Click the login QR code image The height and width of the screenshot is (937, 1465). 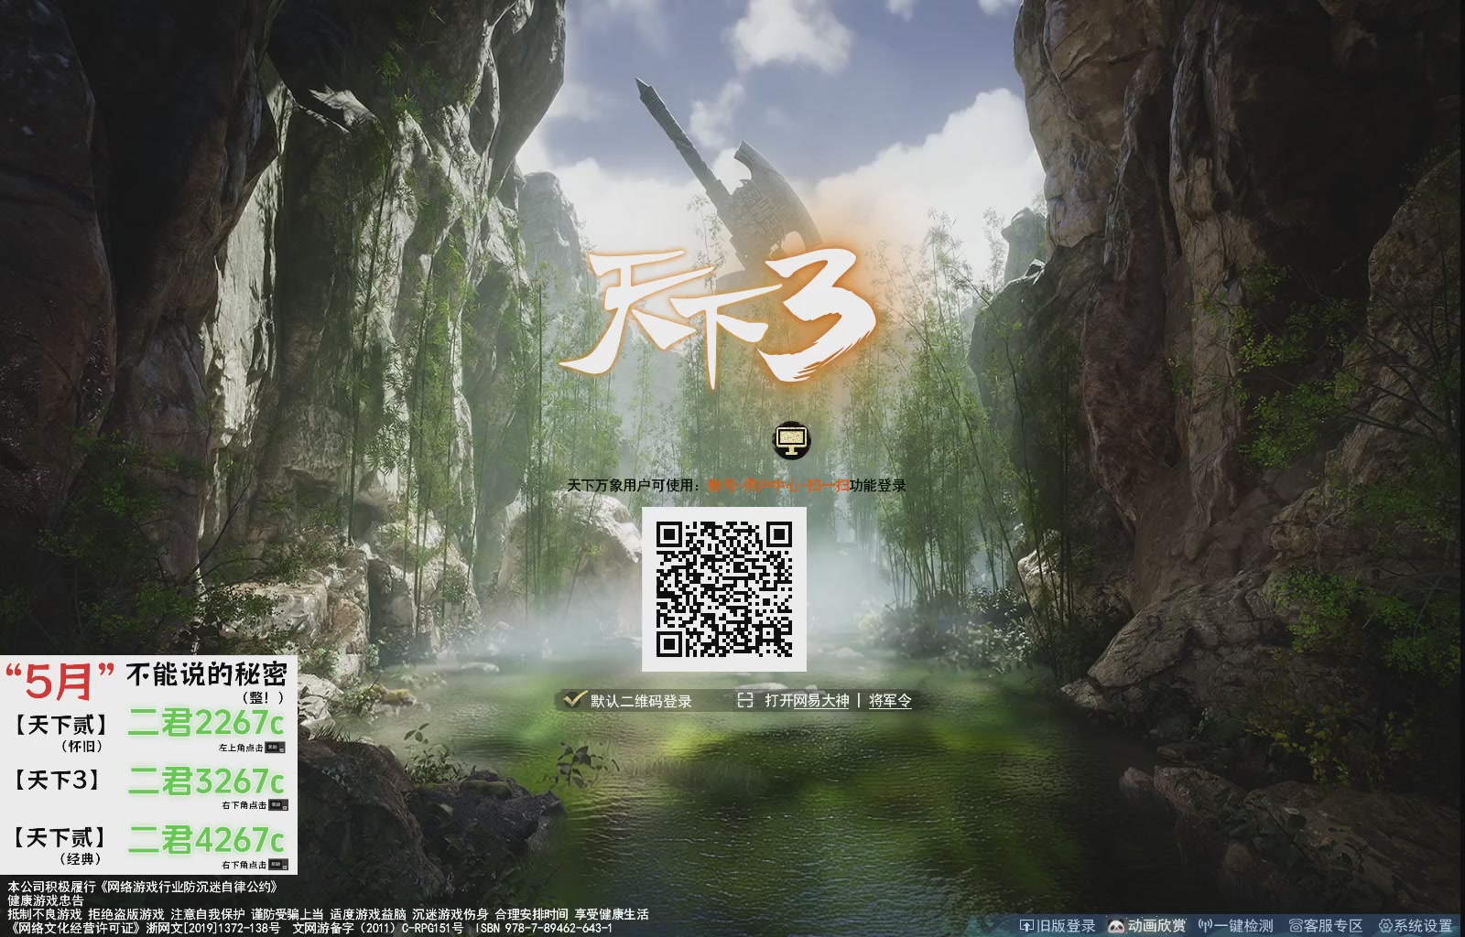pyautogui.click(x=724, y=589)
